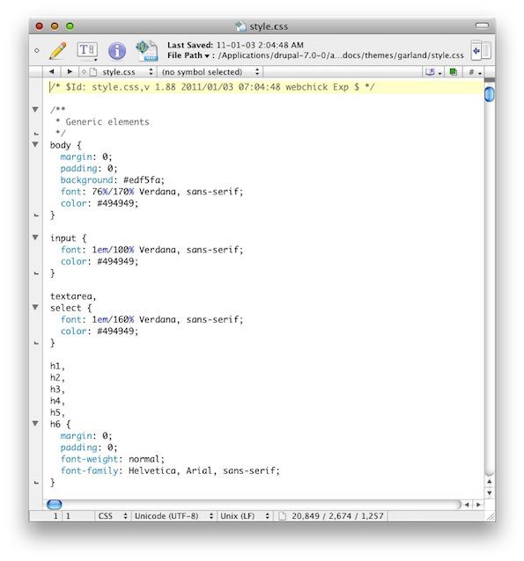Collapse the input rule fold triangle
The height and width of the screenshot is (561, 524).
click(x=35, y=237)
